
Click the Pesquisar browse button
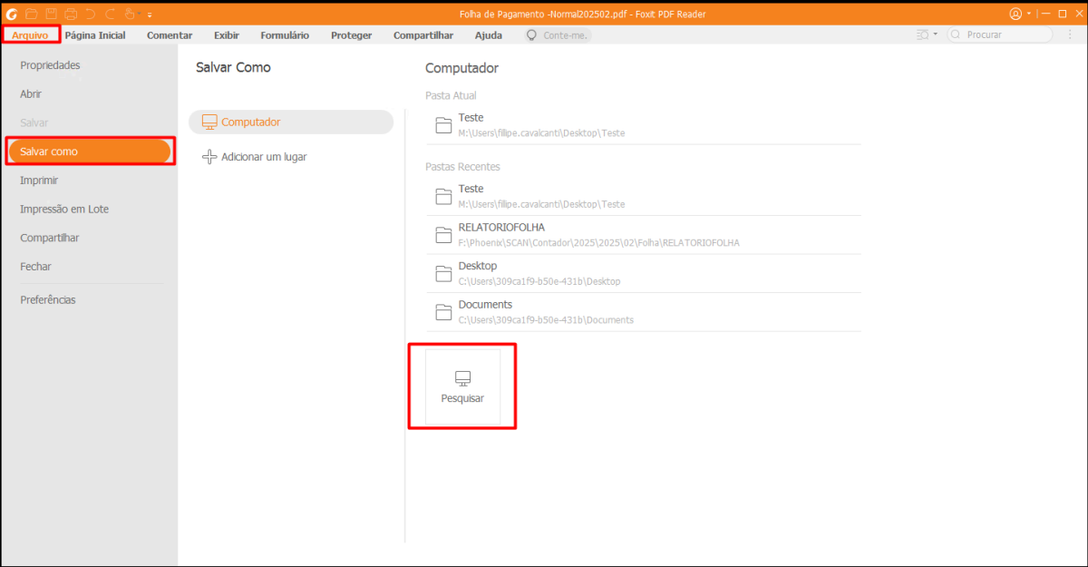coord(462,386)
